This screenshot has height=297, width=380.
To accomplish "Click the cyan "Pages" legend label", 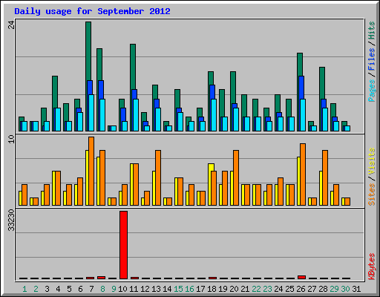I will 371,91.
